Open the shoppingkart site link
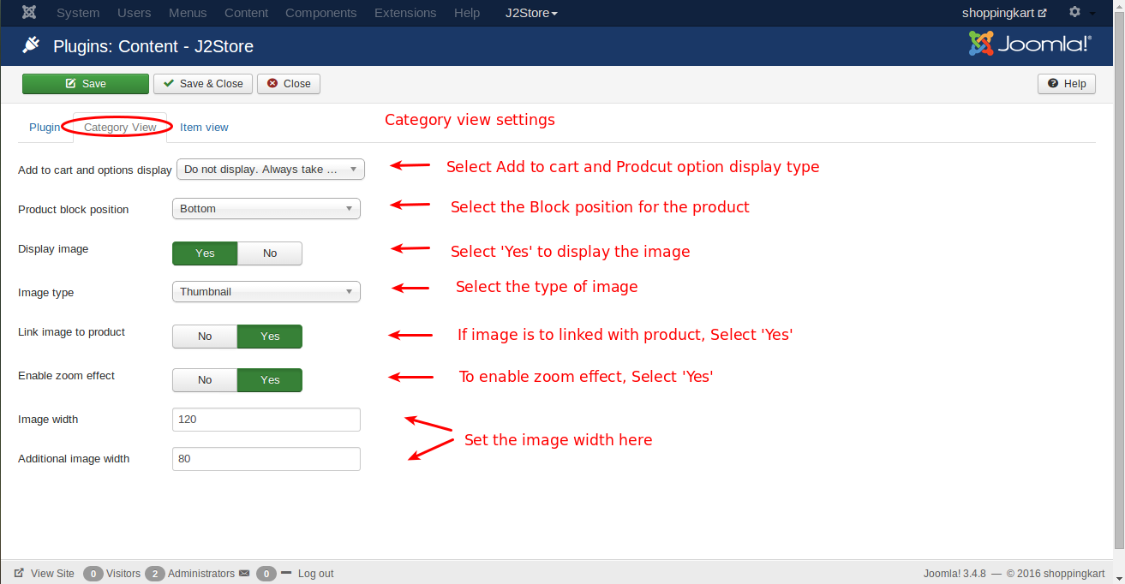 coord(1004,13)
